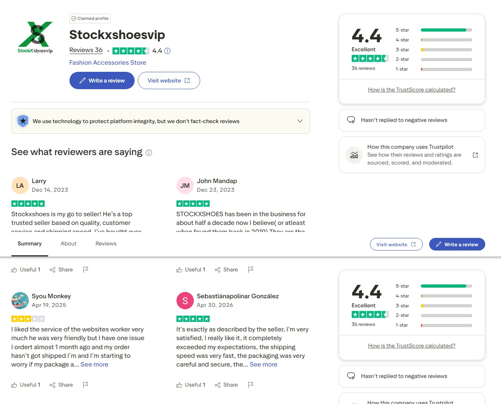Filter by 5-star in the upper rating card
The height and width of the screenshot is (404, 501).
point(434,30)
